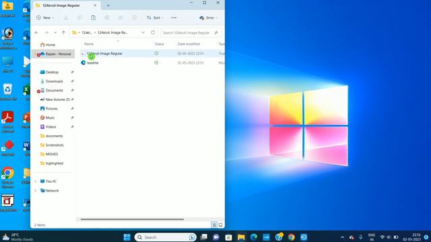This screenshot has height=242, width=431.
Task: Expand the Network tree node
Action: (x=36, y=190)
